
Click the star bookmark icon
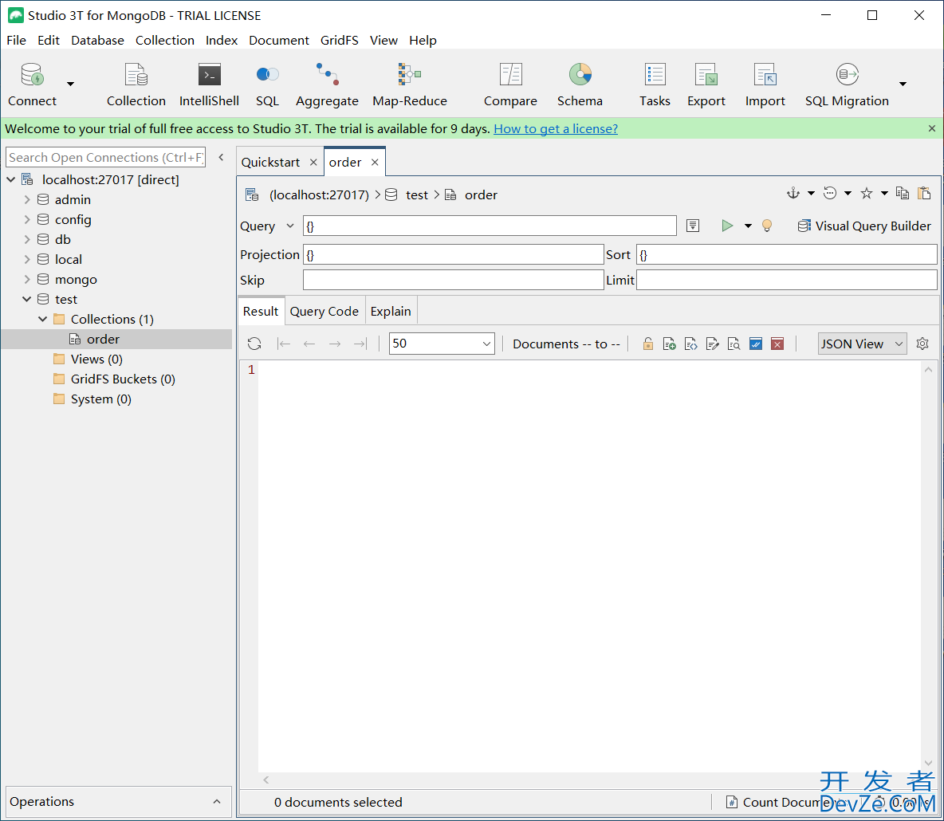(x=867, y=193)
